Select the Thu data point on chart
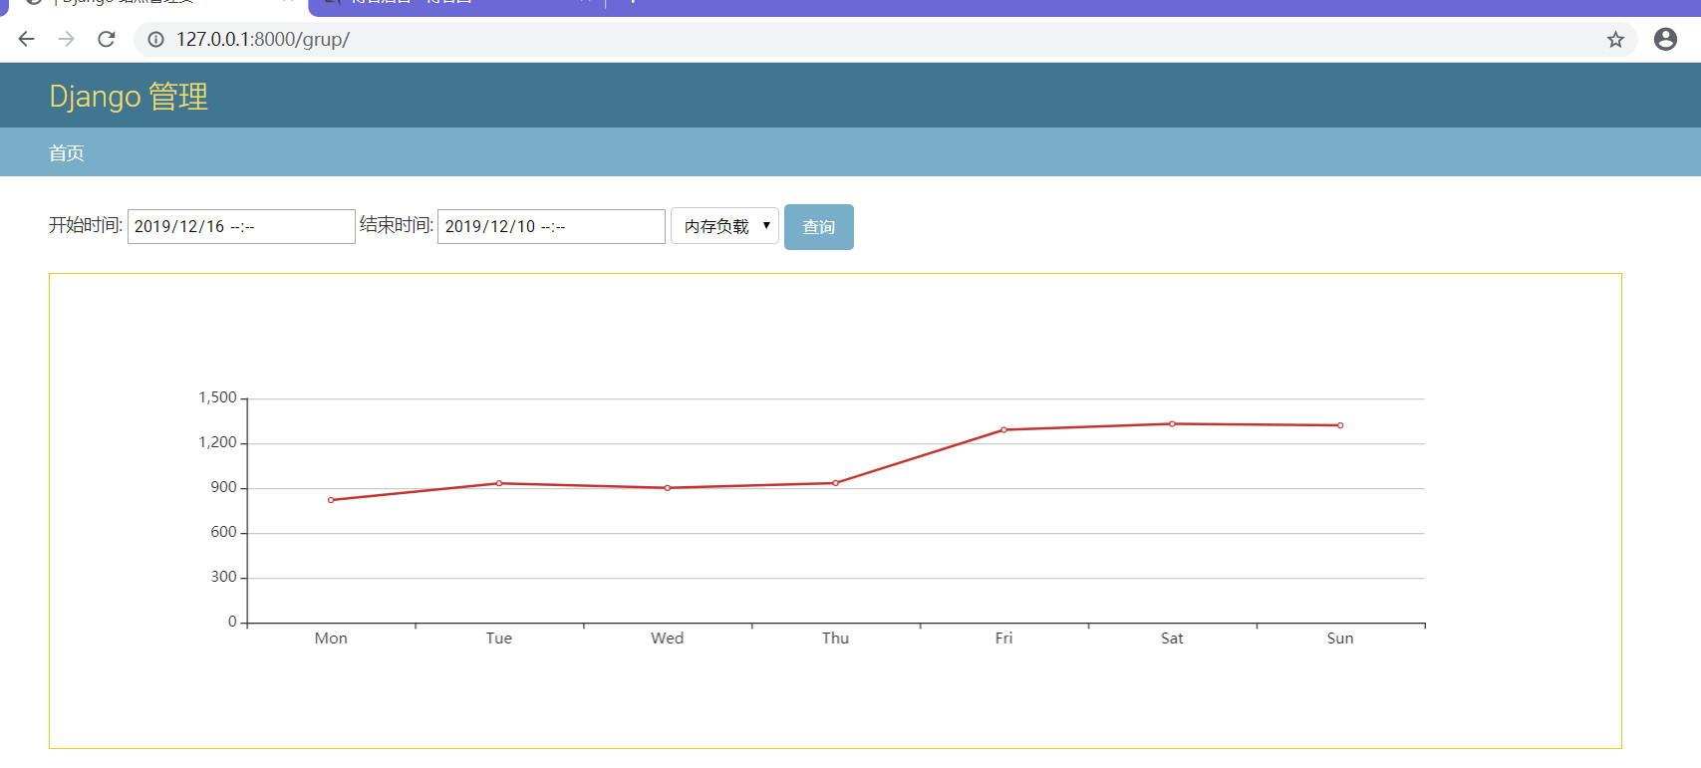1701x768 pixels. tap(835, 483)
